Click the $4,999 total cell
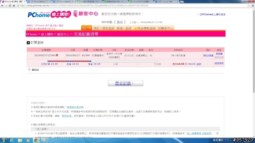255x143 pixels. coord(86,56)
